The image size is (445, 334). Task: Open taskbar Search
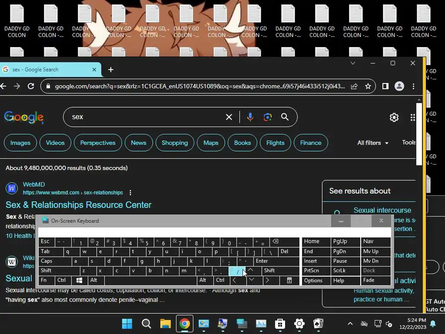pyautogui.click(x=146, y=324)
